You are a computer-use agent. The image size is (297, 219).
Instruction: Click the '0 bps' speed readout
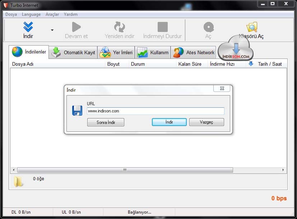click(279, 198)
